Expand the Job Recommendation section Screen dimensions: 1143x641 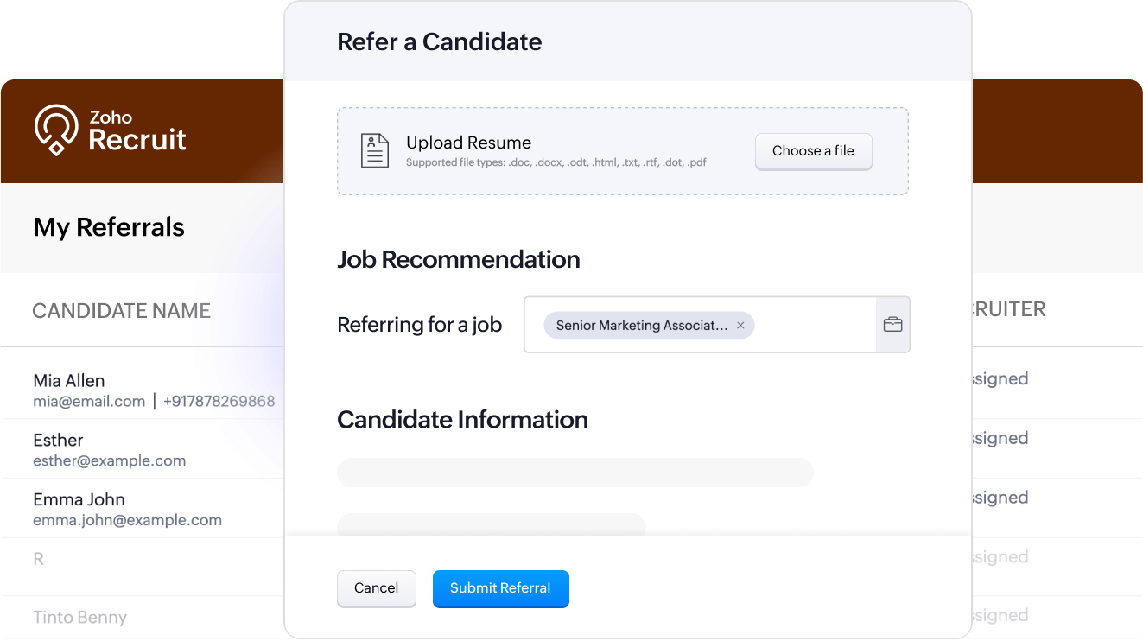[x=458, y=259]
